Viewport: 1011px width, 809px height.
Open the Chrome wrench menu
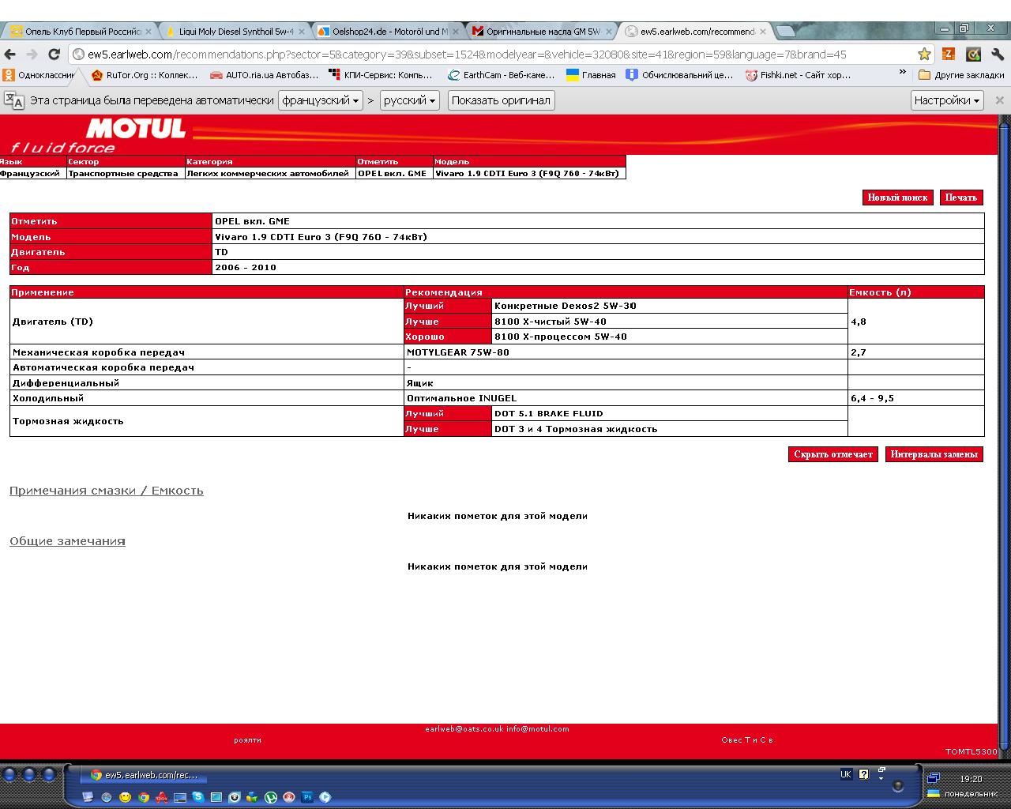(998, 55)
